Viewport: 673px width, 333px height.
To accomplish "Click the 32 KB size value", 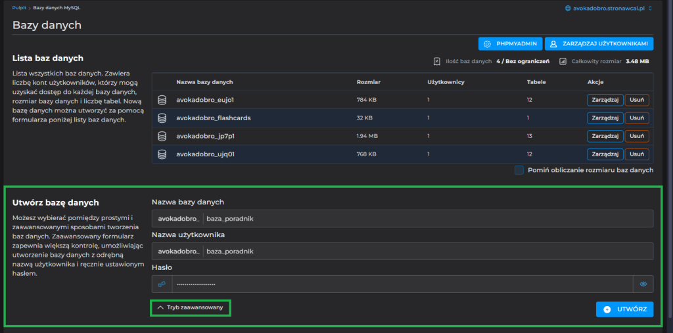I will [x=365, y=118].
